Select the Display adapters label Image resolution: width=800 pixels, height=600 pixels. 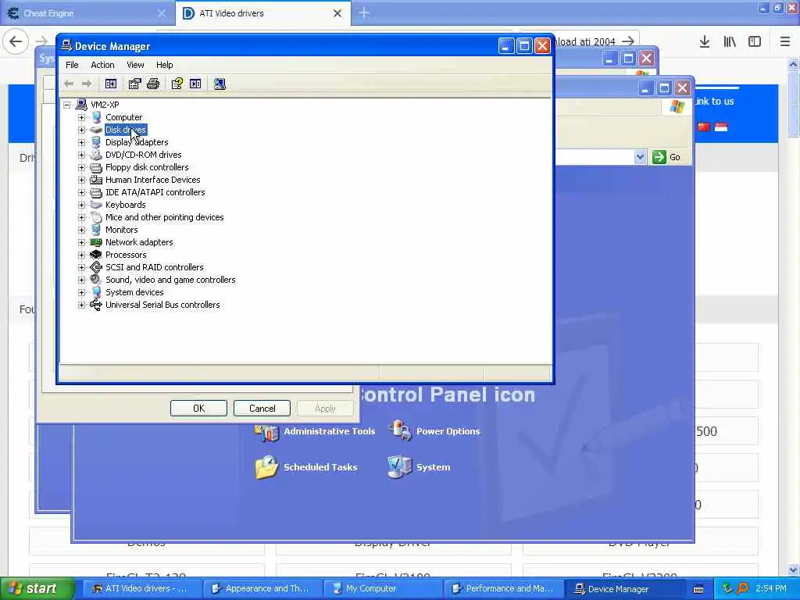(137, 142)
